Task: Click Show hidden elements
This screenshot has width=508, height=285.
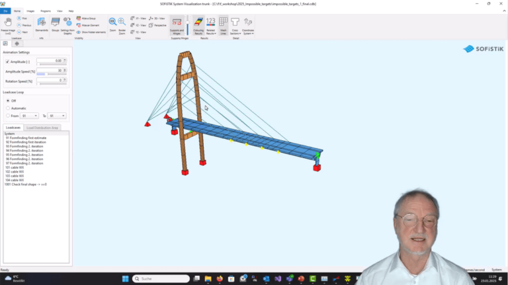Action: [x=91, y=32]
